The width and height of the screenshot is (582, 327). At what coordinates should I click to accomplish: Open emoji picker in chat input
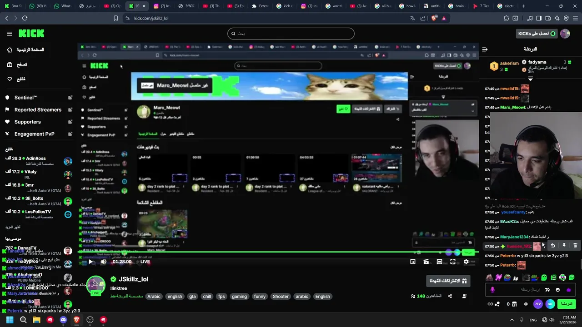click(557, 290)
